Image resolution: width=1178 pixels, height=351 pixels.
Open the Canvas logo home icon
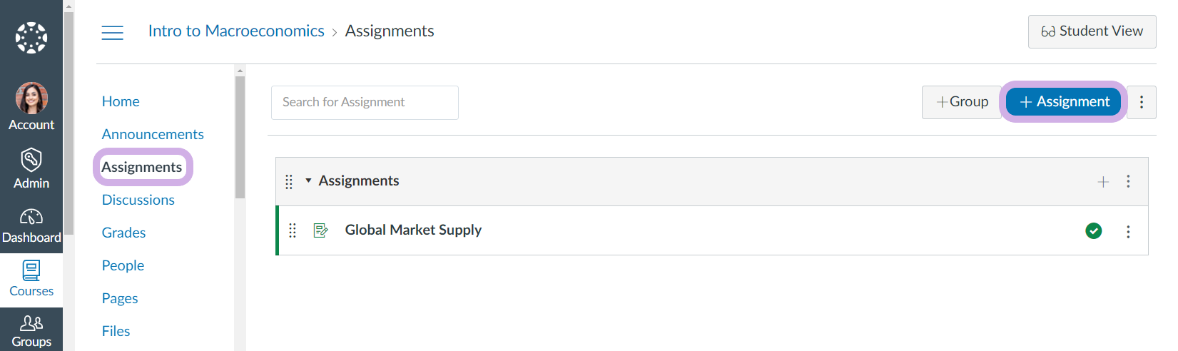tap(31, 38)
